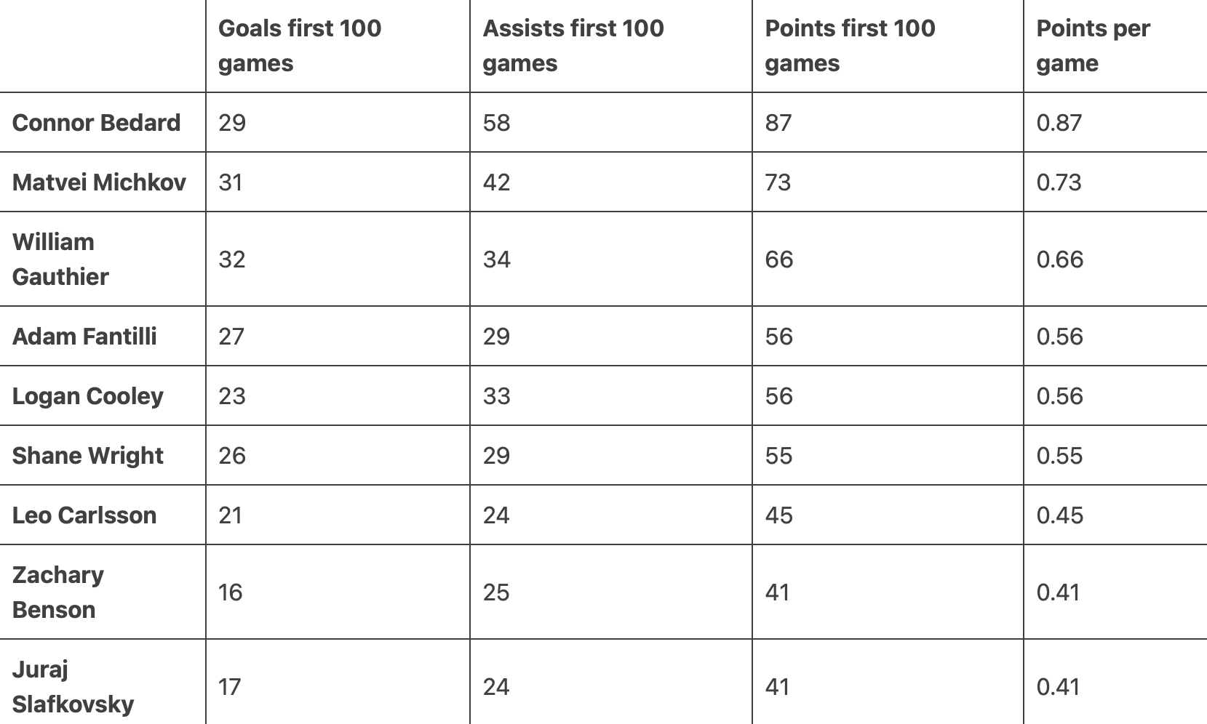
Task: Click Zachary Benson's 16 goals cell
Action: click(x=231, y=592)
